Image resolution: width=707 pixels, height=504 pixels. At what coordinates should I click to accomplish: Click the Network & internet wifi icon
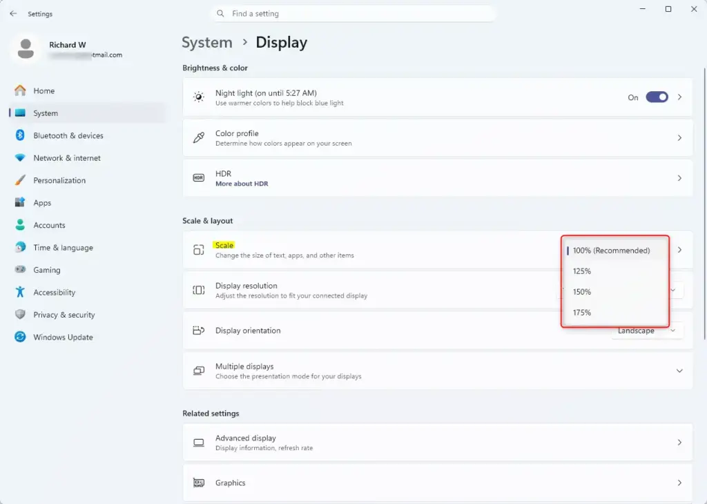[20, 158]
